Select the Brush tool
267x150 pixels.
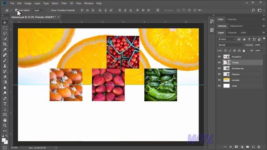[x=5, y=60]
